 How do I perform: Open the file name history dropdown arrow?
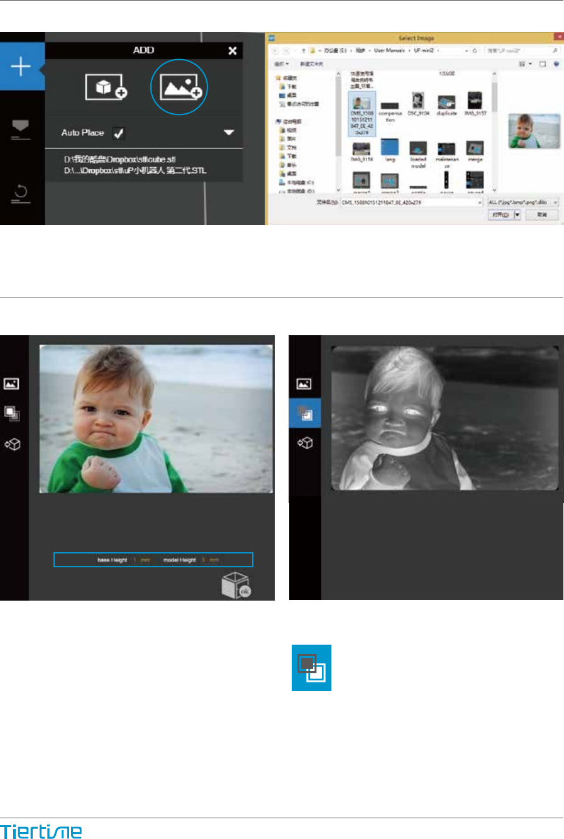tap(479, 203)
